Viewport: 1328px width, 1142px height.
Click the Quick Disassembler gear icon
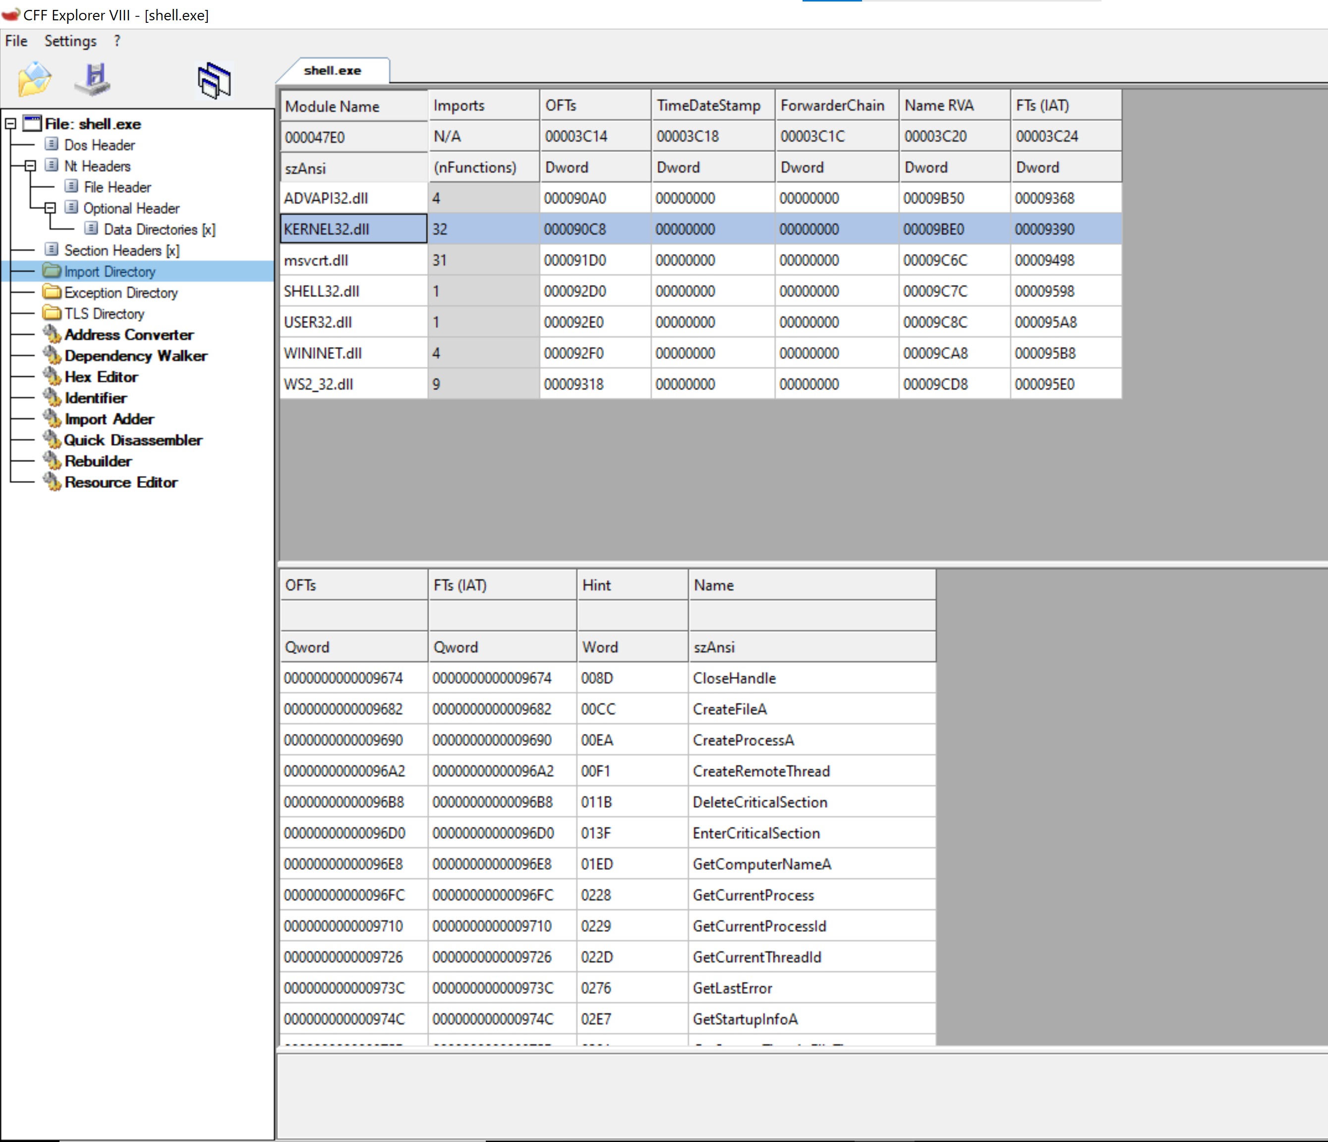(51, 440)
